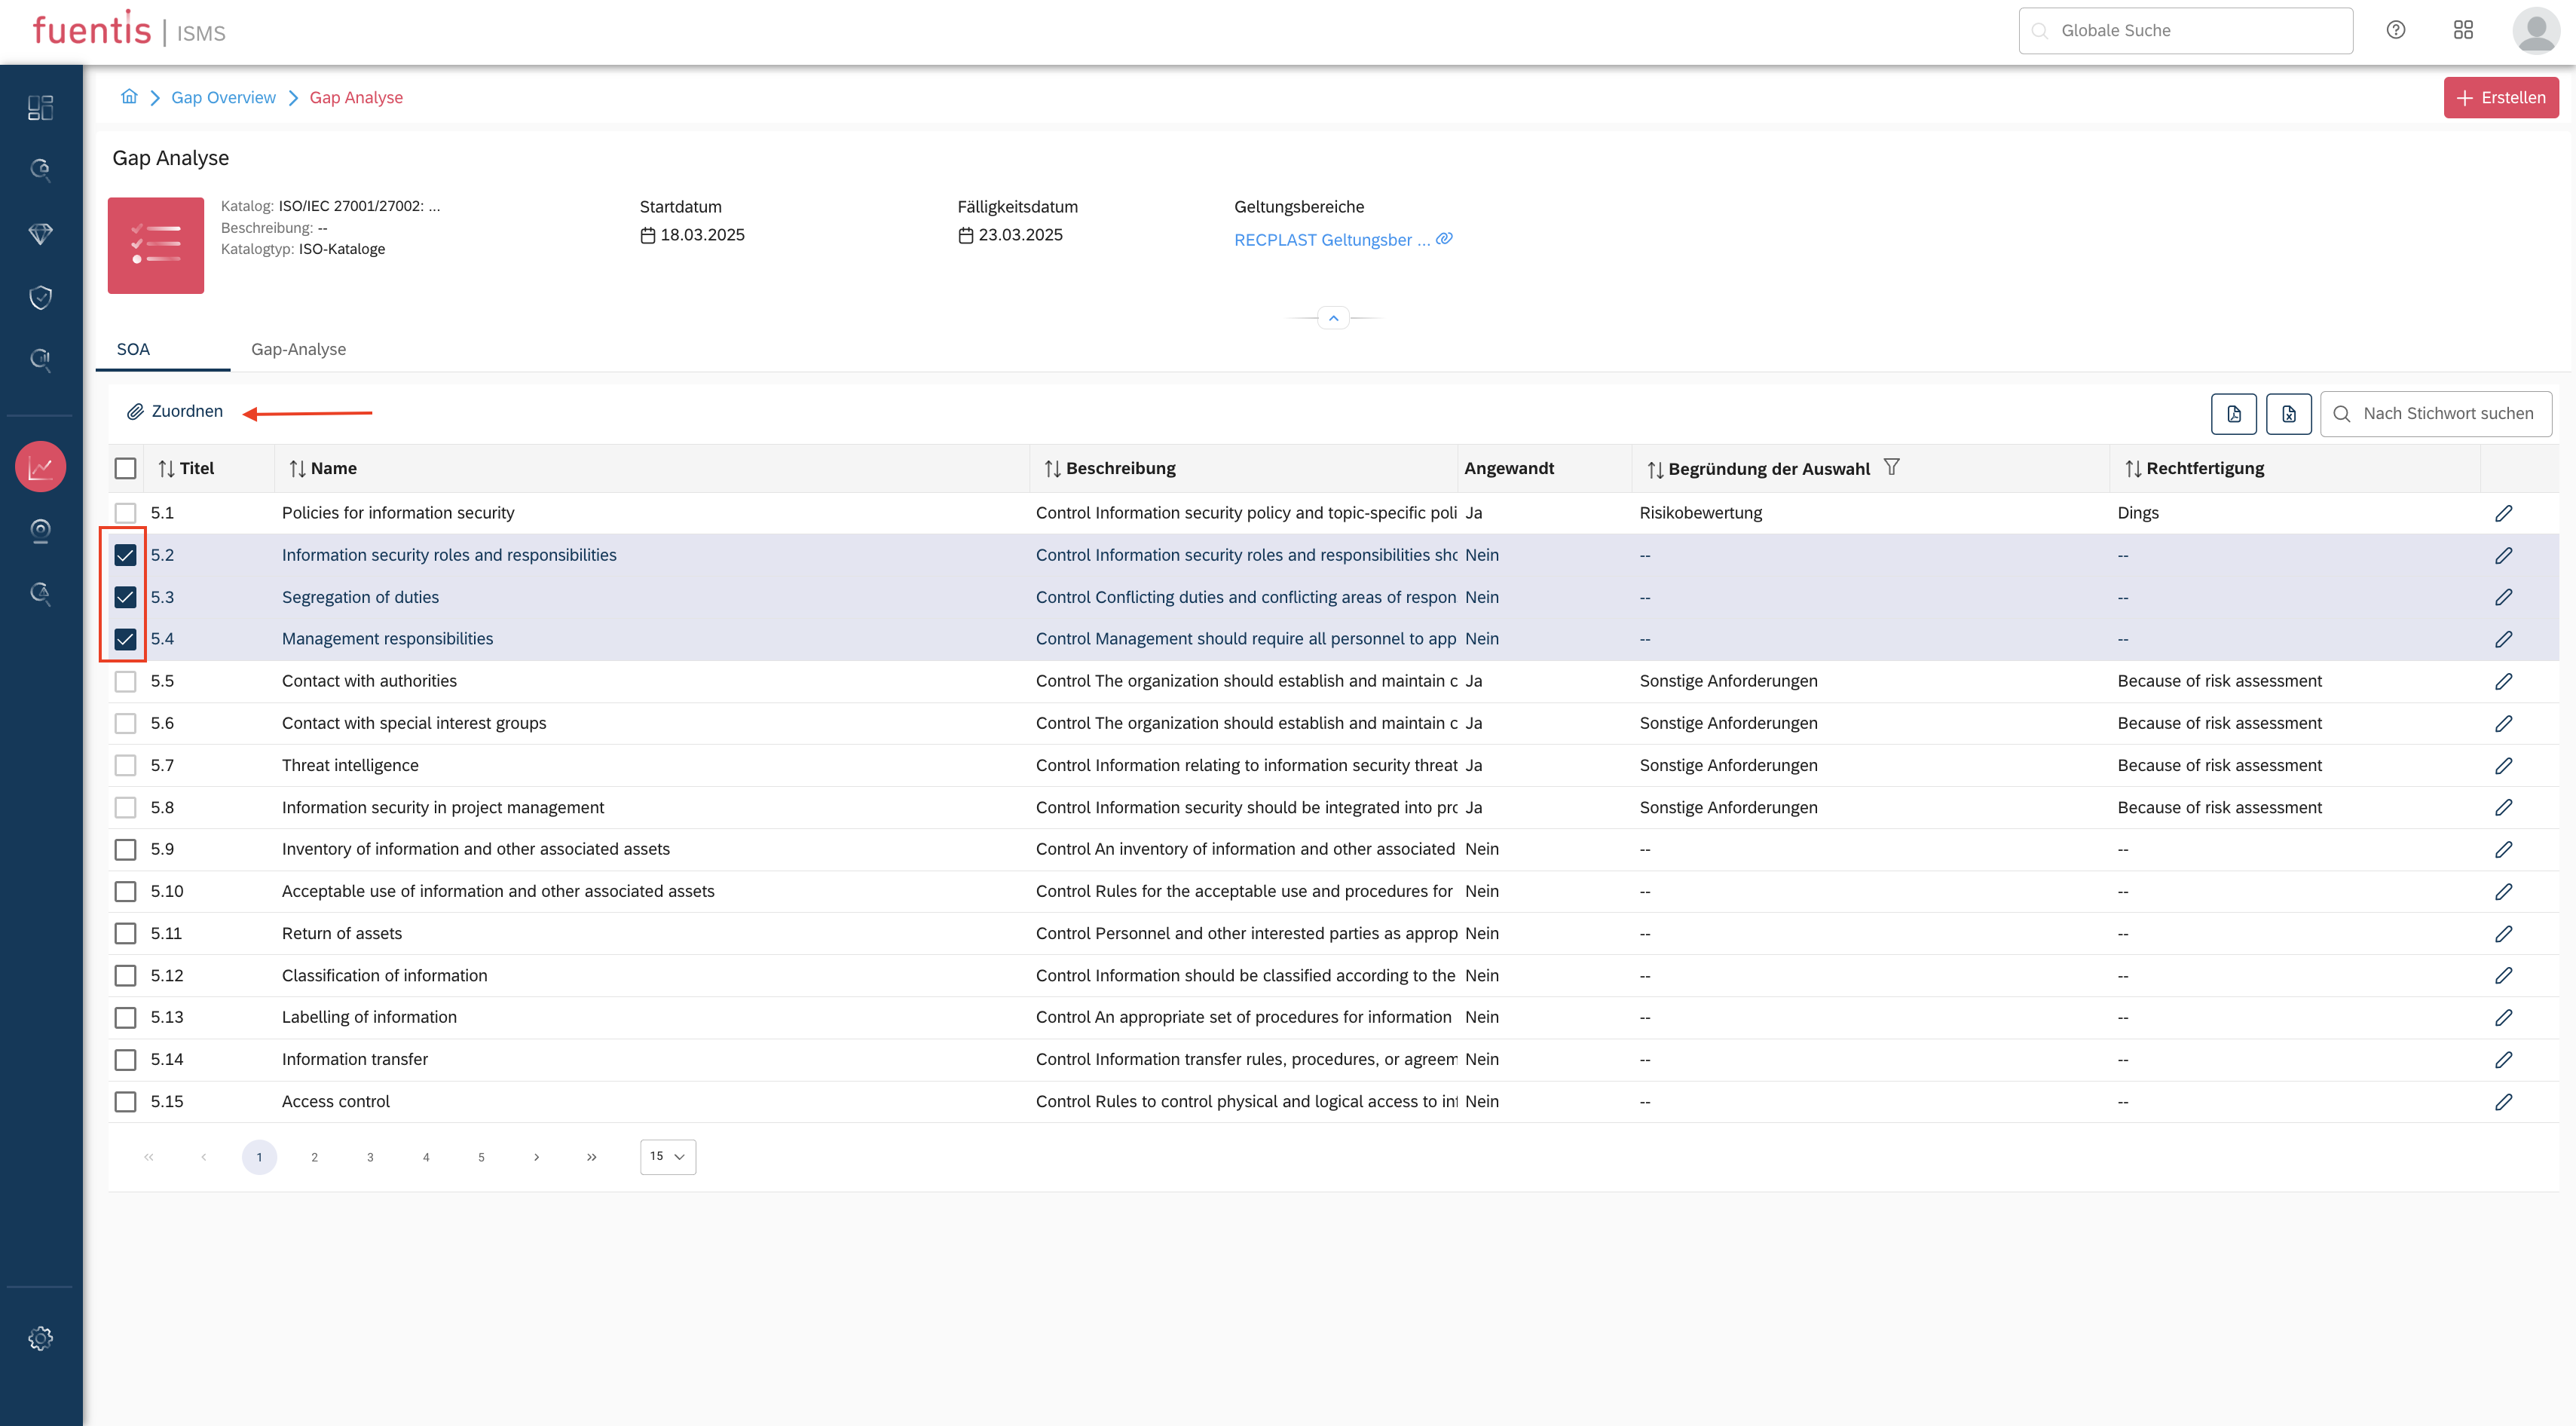The image size is (2576, 1426).
Task: Check the checkbox for row 5.9
Action: [x=125, y=849]
